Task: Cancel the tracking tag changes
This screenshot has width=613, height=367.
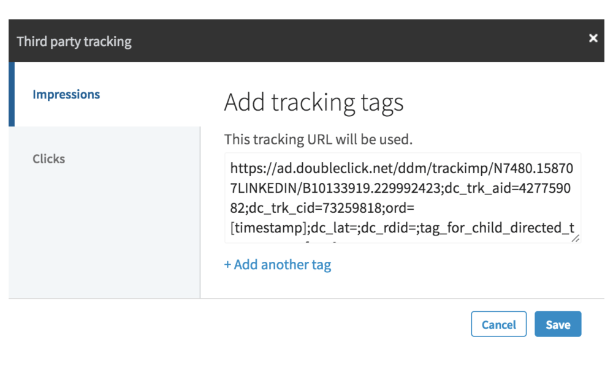Action: (x=499, y=325)
